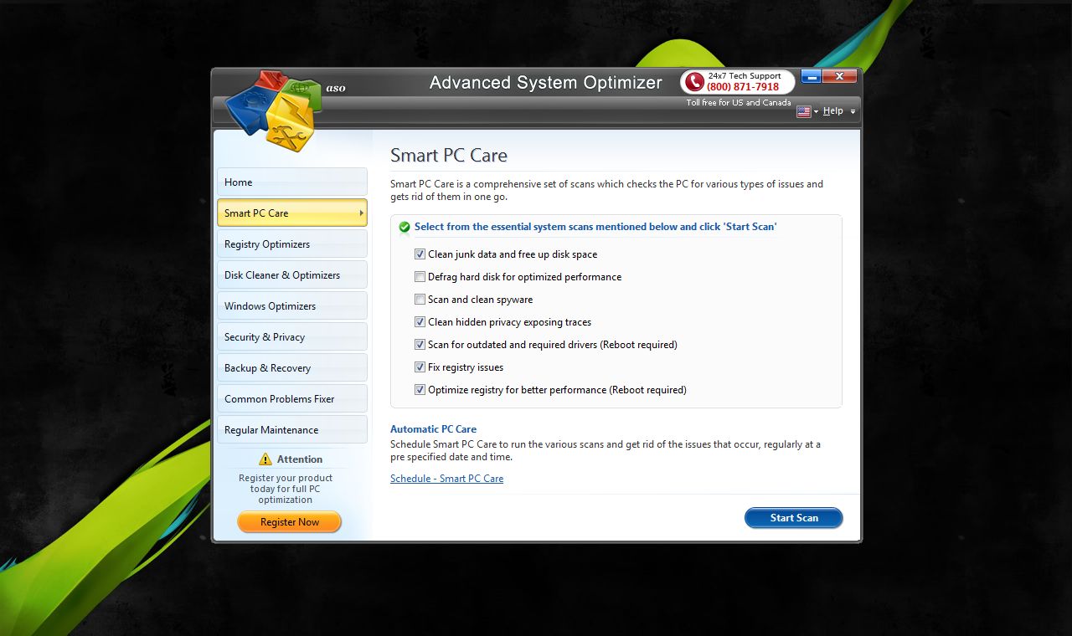Click the orange Register Now button
The height and width of the screenshot is (636, 1072).
pyautogui.click(x=290, y=522)
